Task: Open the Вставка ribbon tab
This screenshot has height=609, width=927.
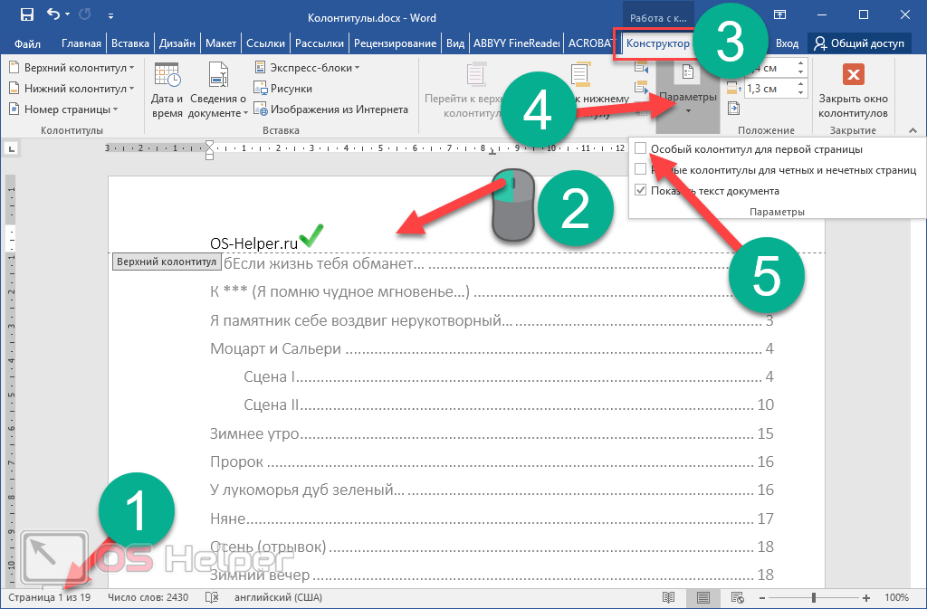Action: (x=130, y=43)
